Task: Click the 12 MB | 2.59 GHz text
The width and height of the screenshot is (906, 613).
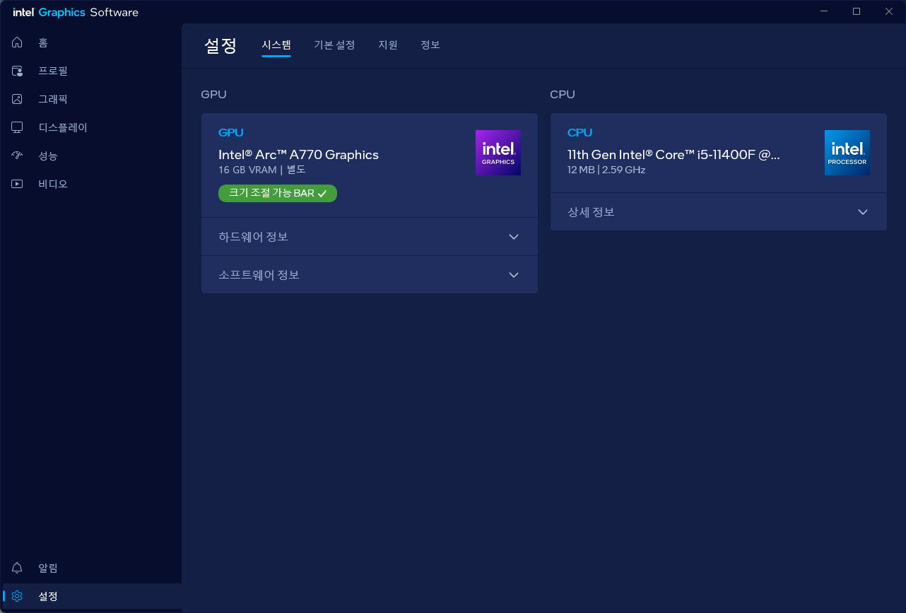Action: (x=606, y=170)
